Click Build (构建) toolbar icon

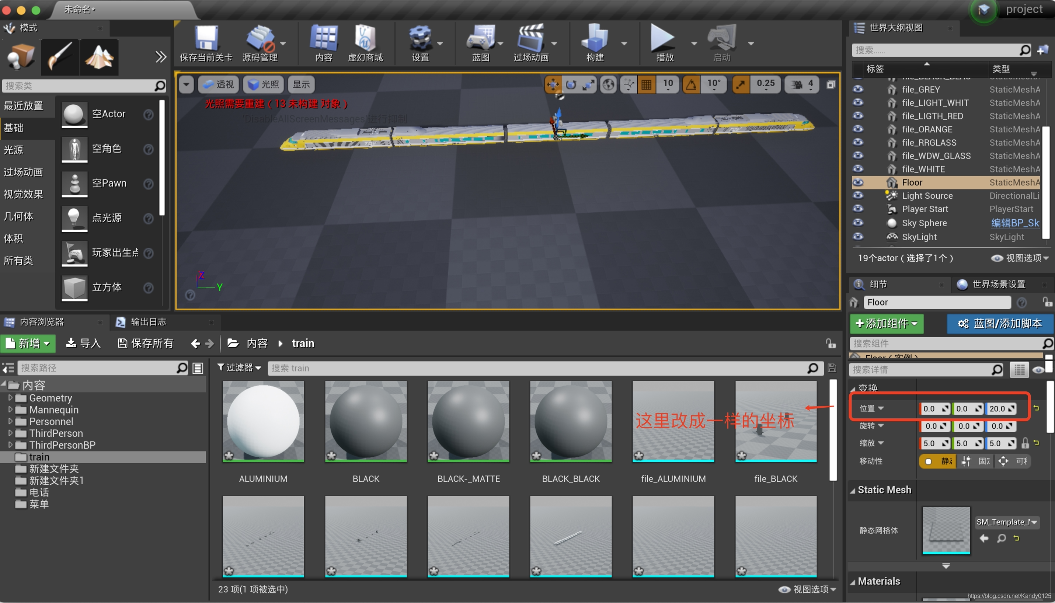click(x=595, y=43)
